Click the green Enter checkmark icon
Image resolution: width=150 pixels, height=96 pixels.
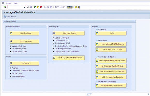[5, 7]
